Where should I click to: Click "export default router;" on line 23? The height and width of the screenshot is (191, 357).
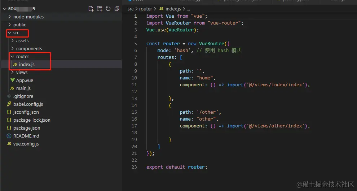pos(177,167)
